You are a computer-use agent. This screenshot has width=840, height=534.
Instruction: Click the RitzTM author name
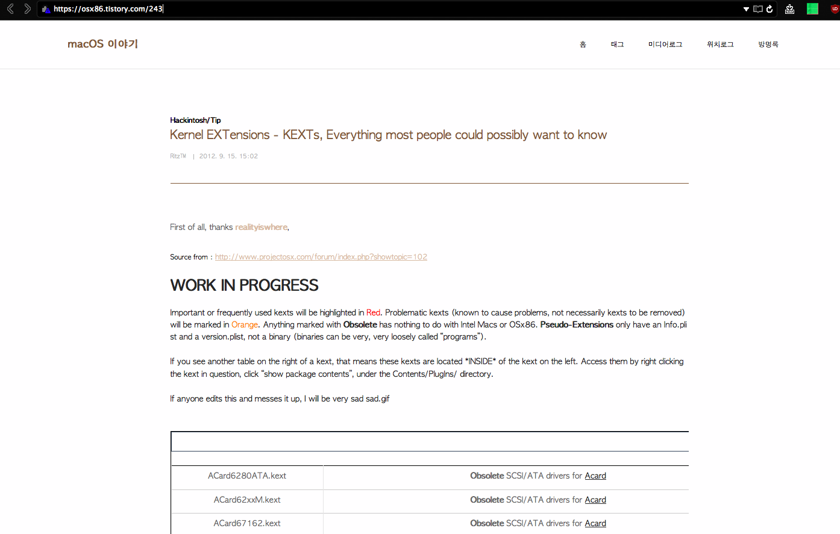point(178,156)
